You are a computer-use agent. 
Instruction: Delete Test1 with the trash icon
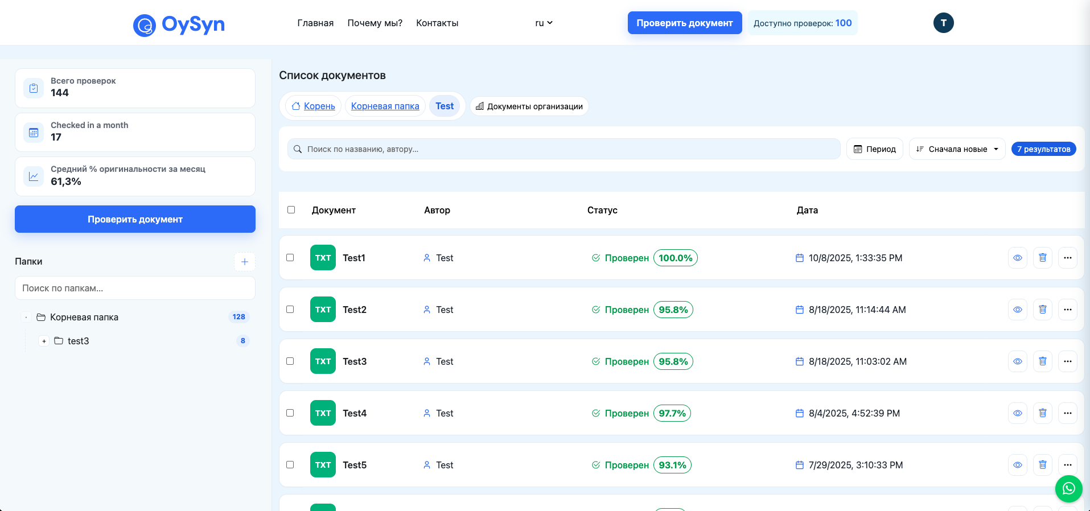click(x=1042, y=258)
